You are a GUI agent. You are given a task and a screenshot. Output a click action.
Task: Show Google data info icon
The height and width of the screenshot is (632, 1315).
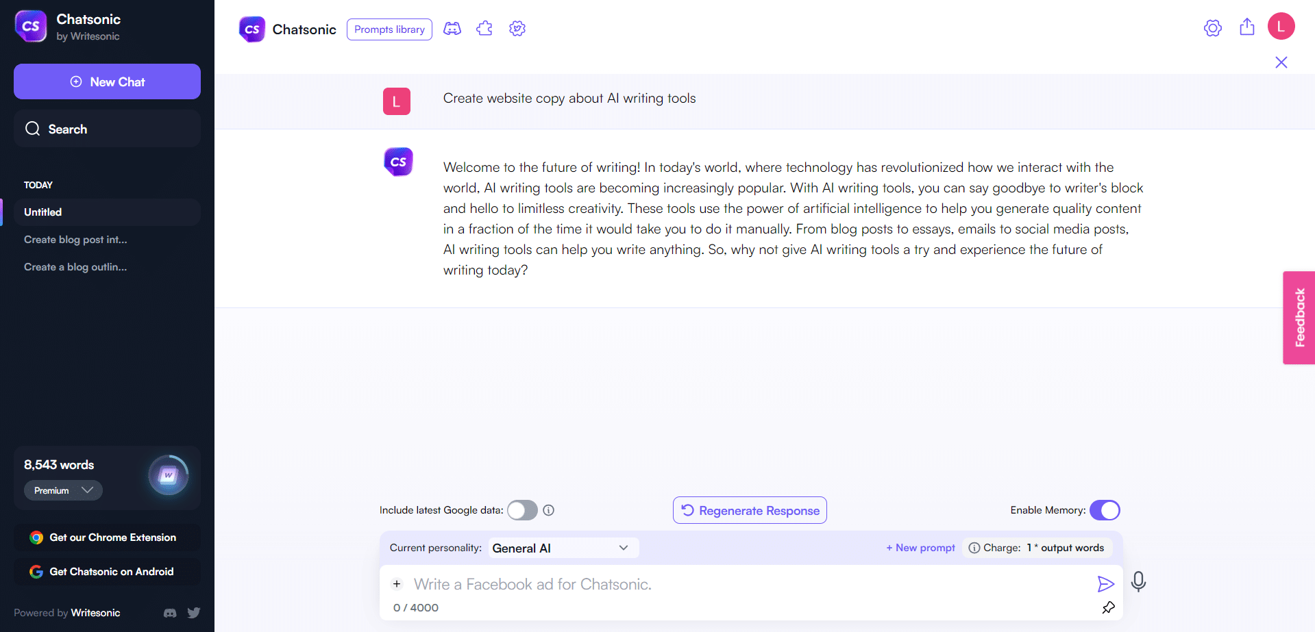point(549,510)
